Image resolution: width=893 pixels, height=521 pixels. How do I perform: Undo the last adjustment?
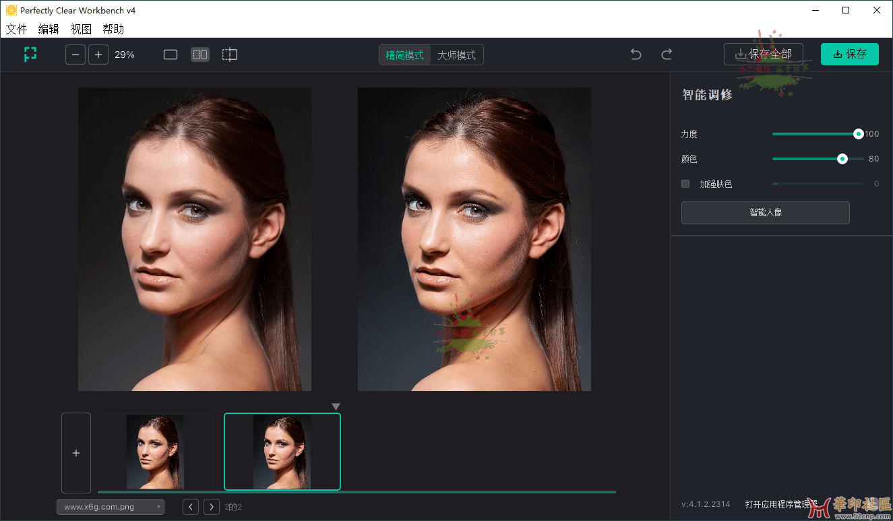[636, 55]
